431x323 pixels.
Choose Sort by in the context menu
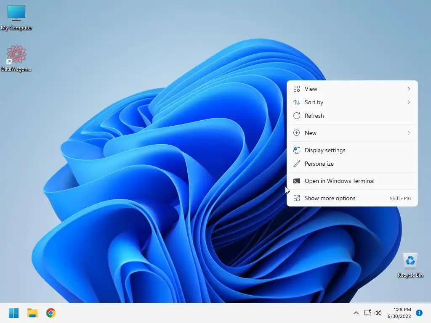[x=352, y=102]
